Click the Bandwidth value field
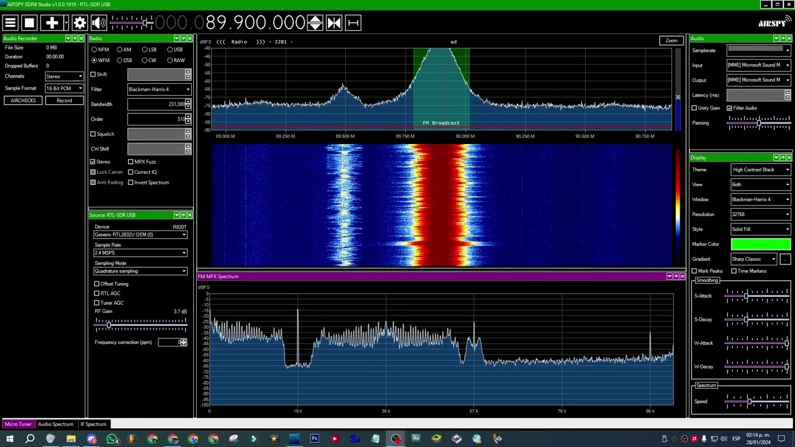795x447 pixels. pyautogui.click(x=159, y=104)
